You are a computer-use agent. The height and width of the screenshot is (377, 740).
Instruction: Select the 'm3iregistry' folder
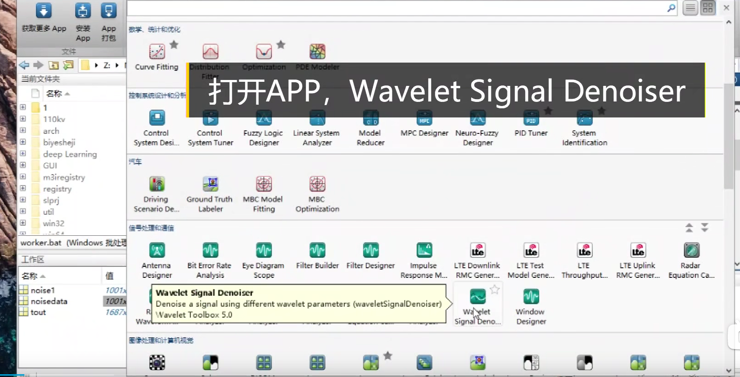[x=64, y=177]
